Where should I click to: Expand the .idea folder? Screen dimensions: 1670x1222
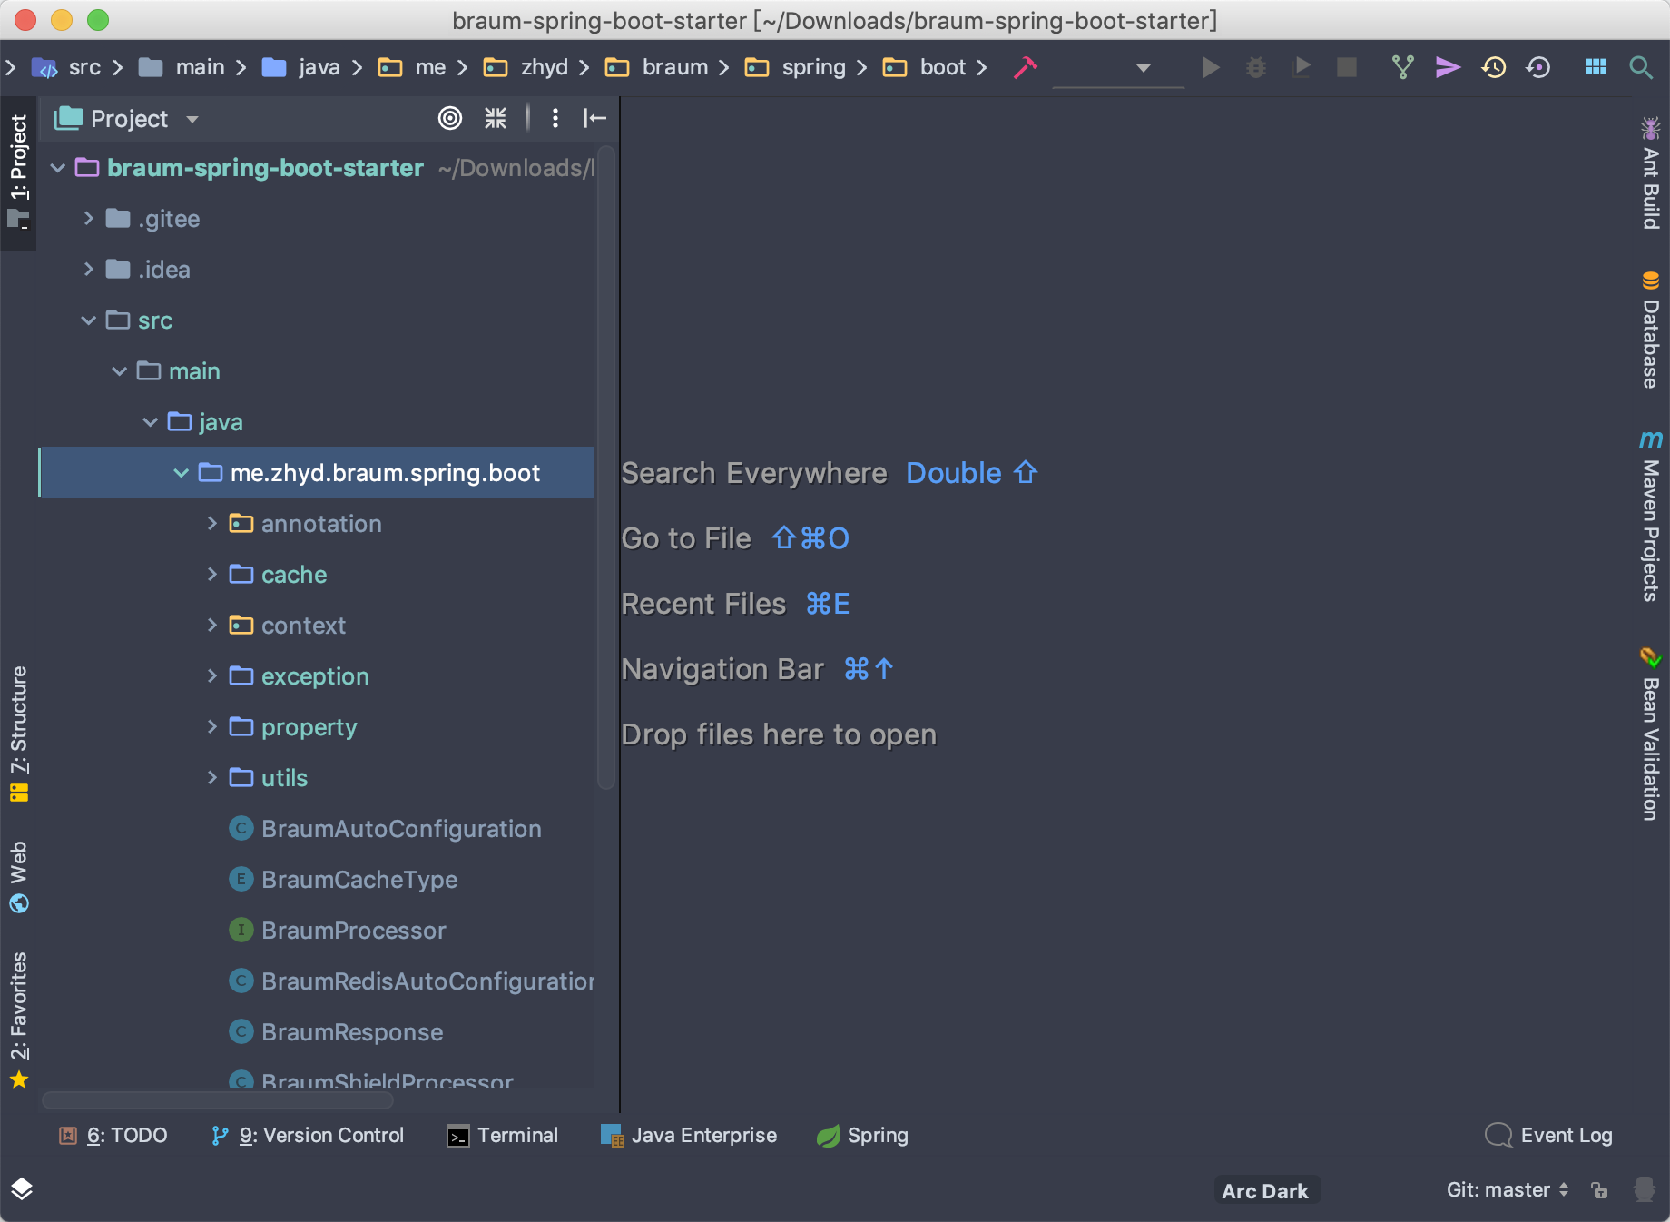[89, 270]
